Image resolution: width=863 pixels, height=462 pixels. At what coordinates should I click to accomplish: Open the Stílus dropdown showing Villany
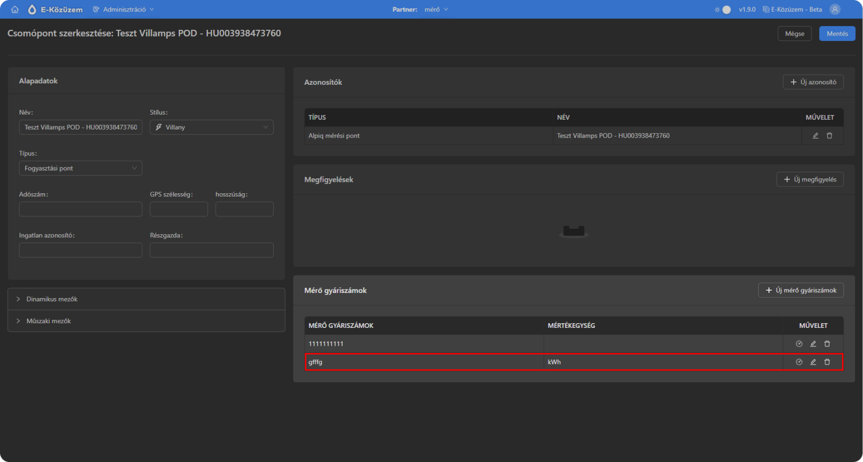coord(212,127)
